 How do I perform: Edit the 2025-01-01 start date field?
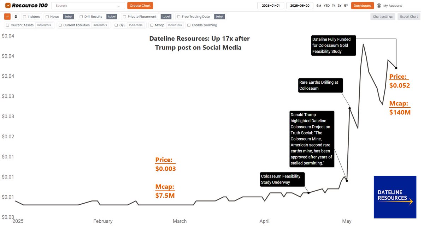271,6
